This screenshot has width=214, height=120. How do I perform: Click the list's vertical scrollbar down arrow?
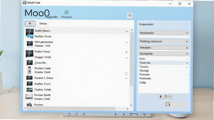[131, 105]
